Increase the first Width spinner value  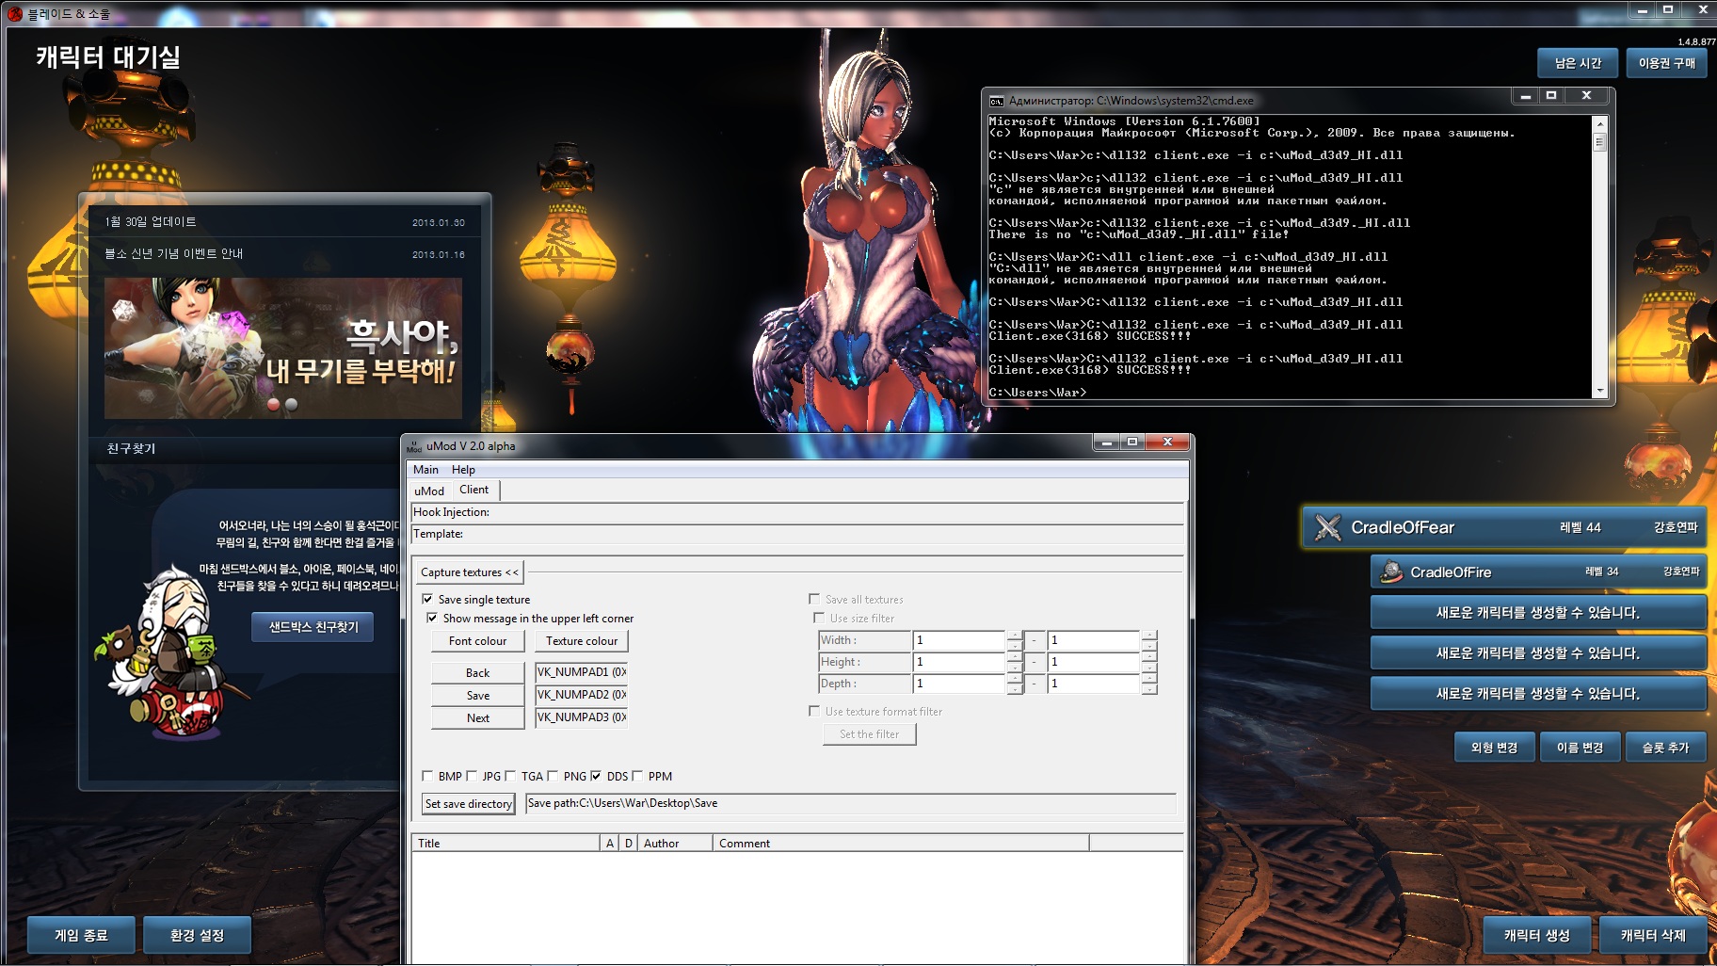[1014, 636]
